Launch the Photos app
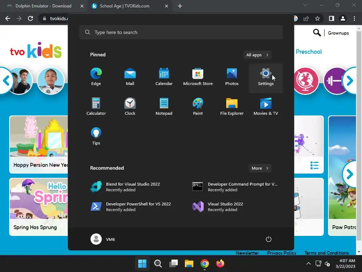362x272 pixels. click(232, 77)
